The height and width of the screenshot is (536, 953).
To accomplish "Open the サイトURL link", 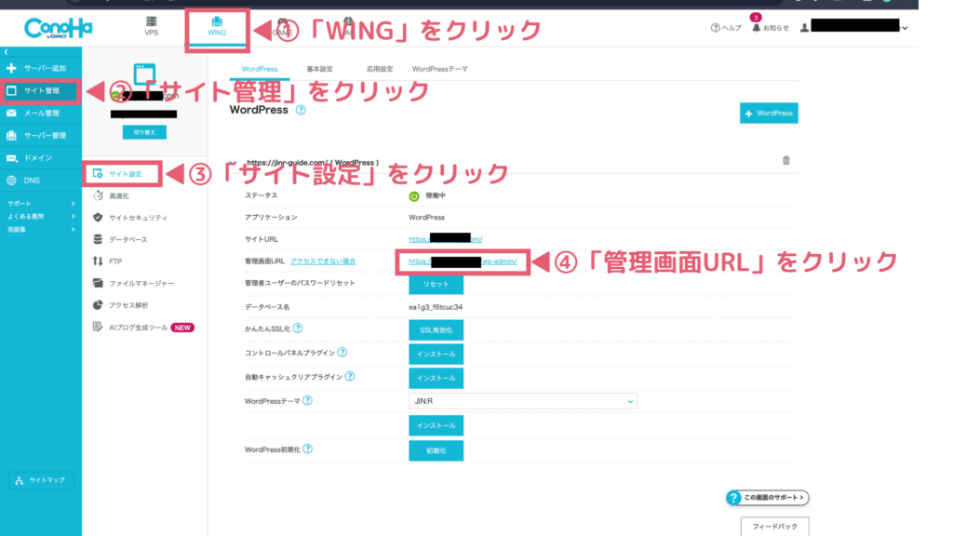I will [446, 239].
